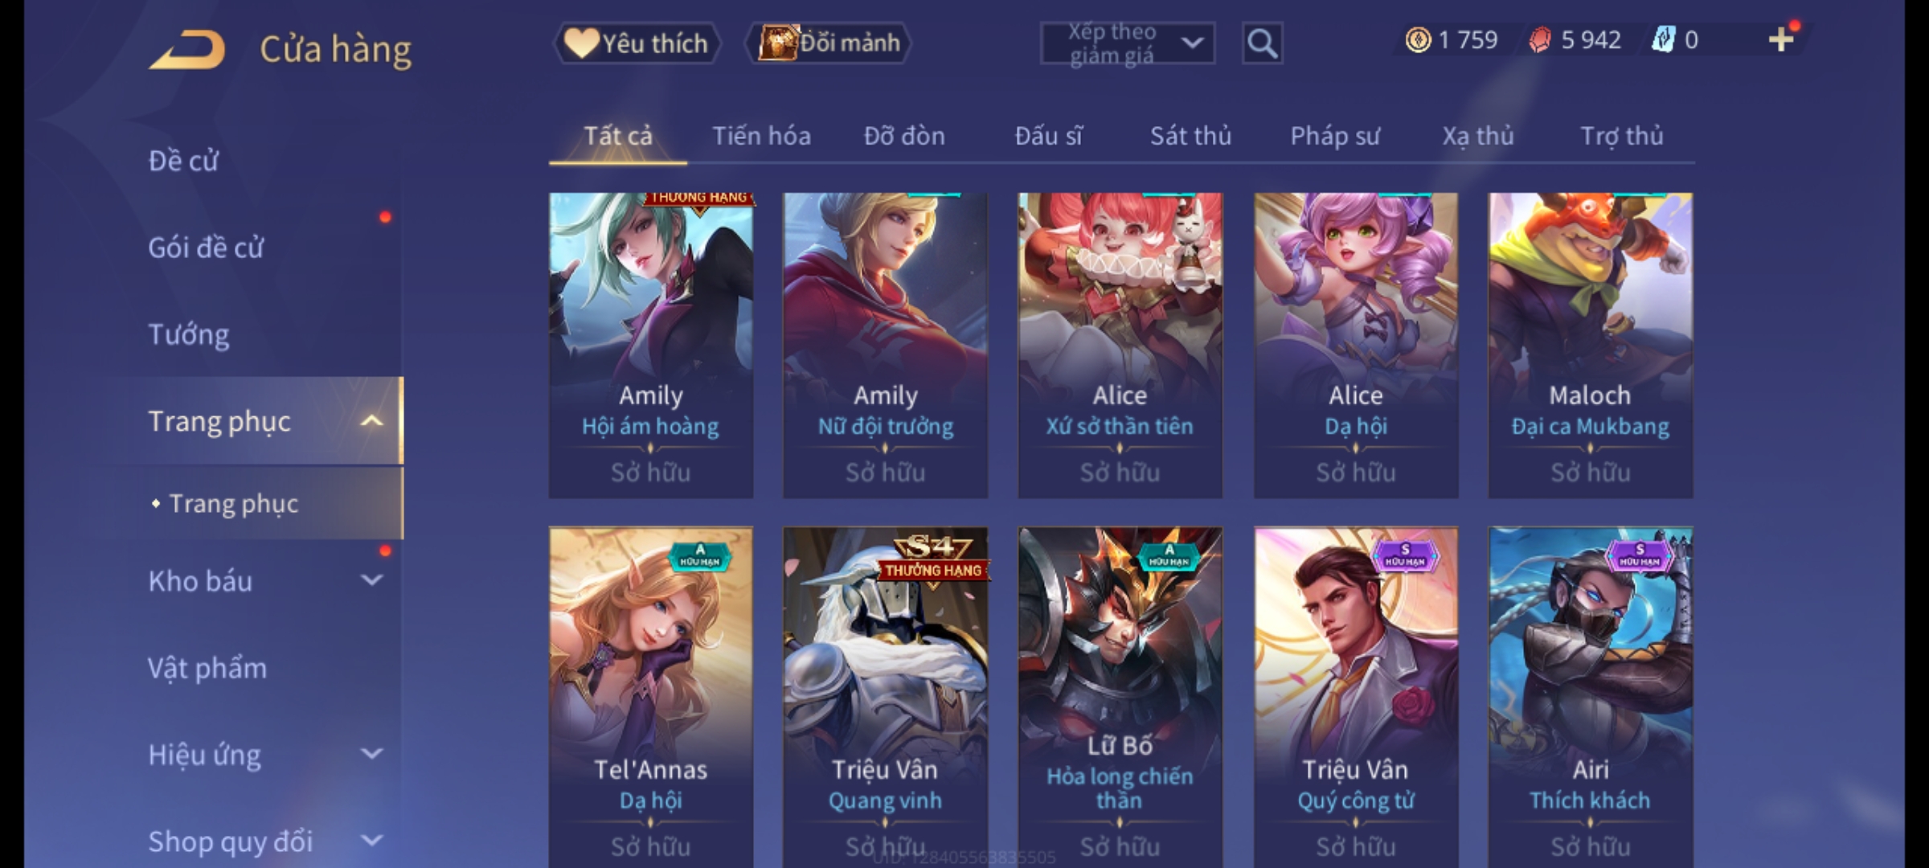
Task: Open Tướng in the sidebar
Action: click(188, 334)
